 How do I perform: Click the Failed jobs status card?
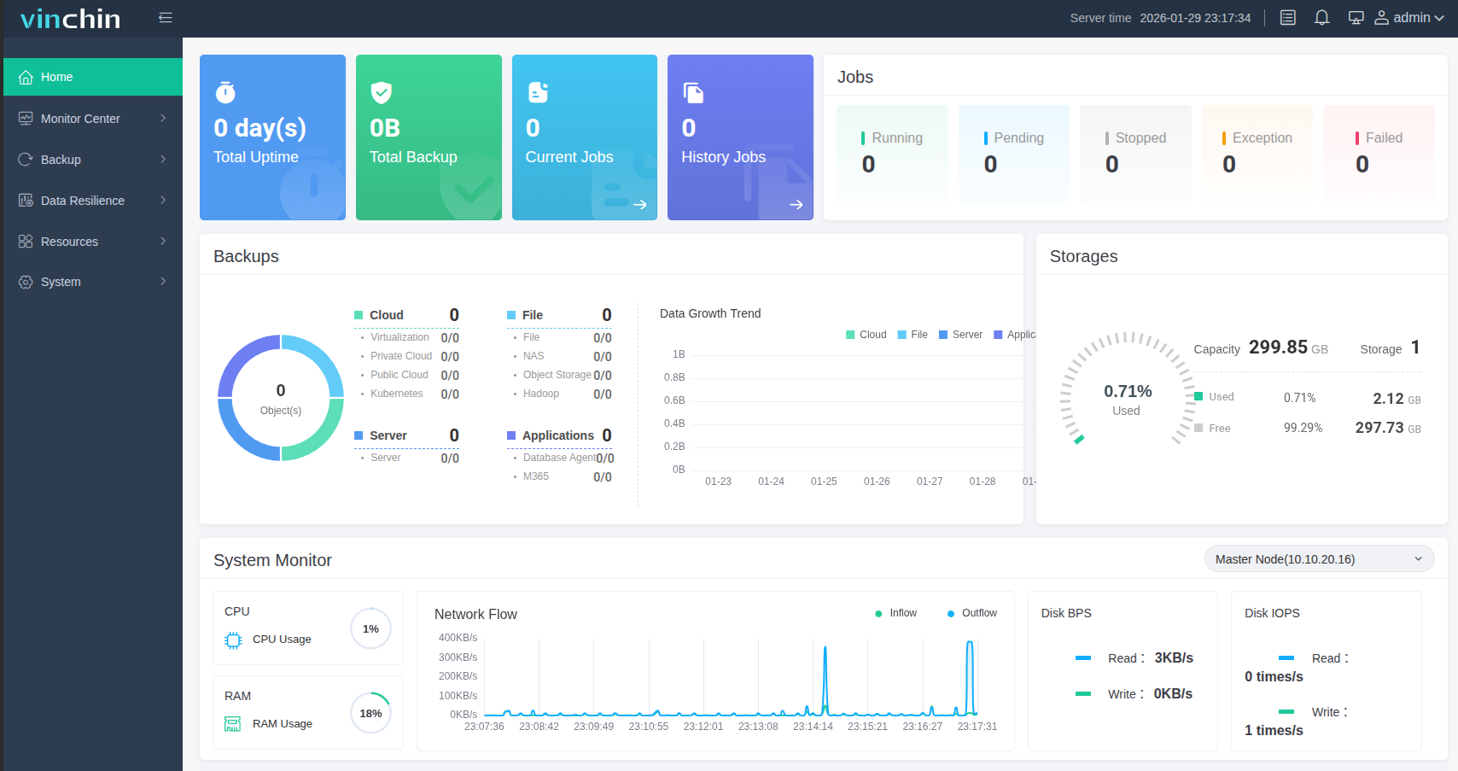pos(1378,154)
